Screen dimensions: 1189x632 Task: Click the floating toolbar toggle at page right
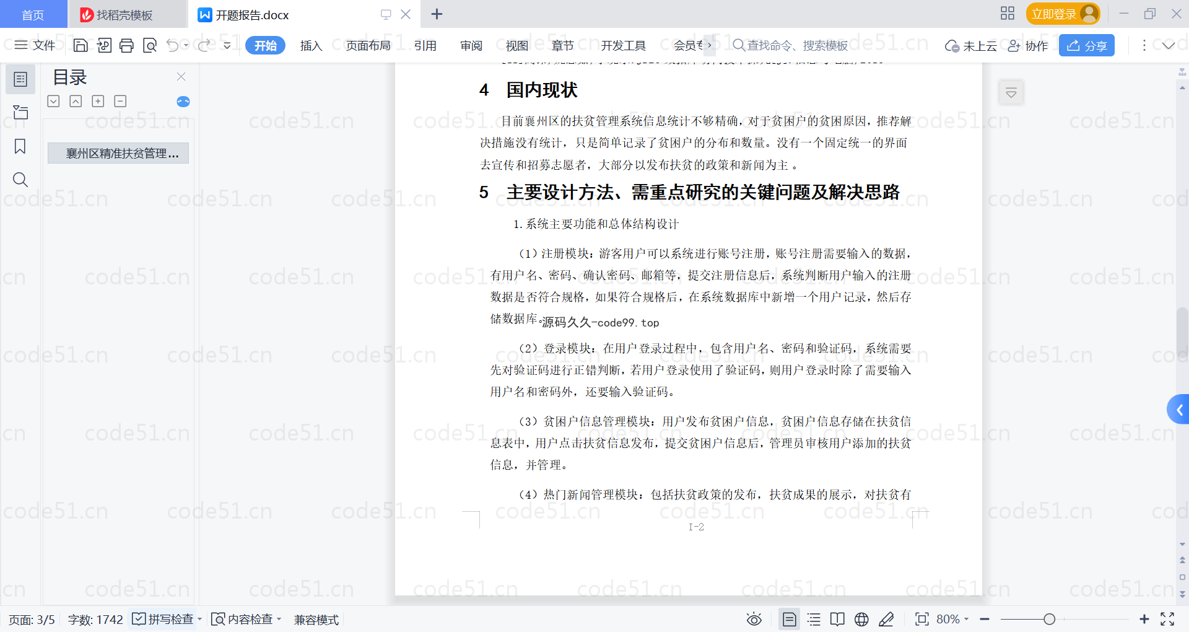(1011, 93)
